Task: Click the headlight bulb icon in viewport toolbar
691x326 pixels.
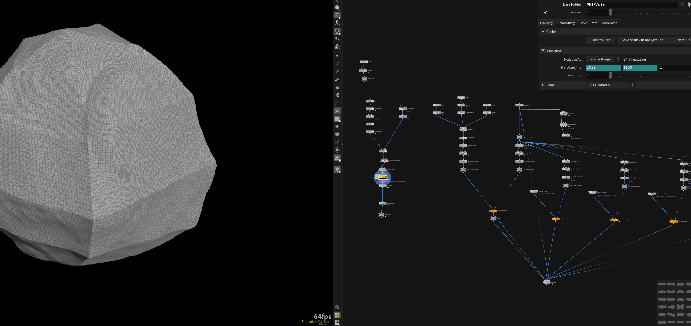Action: (x=337, y=15)
